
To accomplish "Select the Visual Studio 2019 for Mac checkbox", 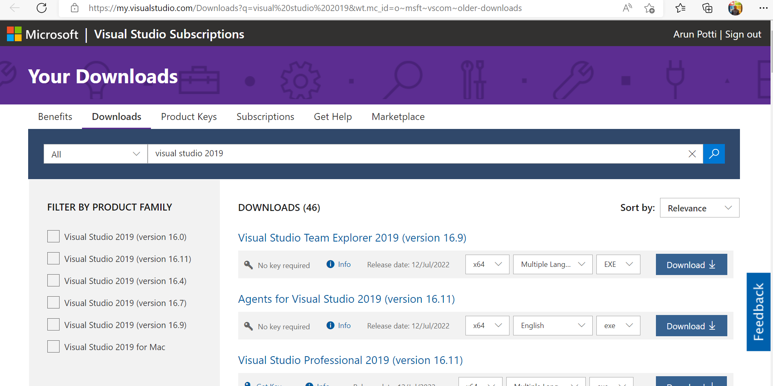I will (53, 346).
